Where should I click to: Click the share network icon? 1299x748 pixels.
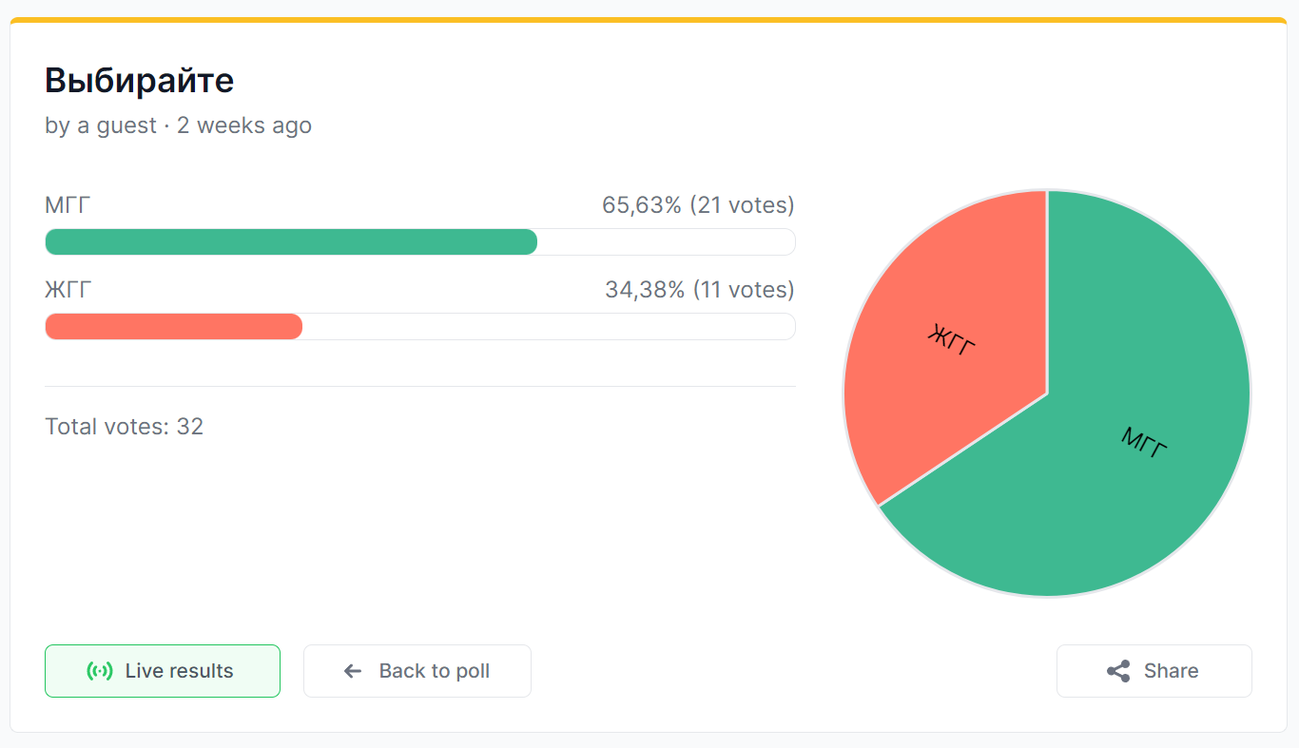click(1118, 671)
